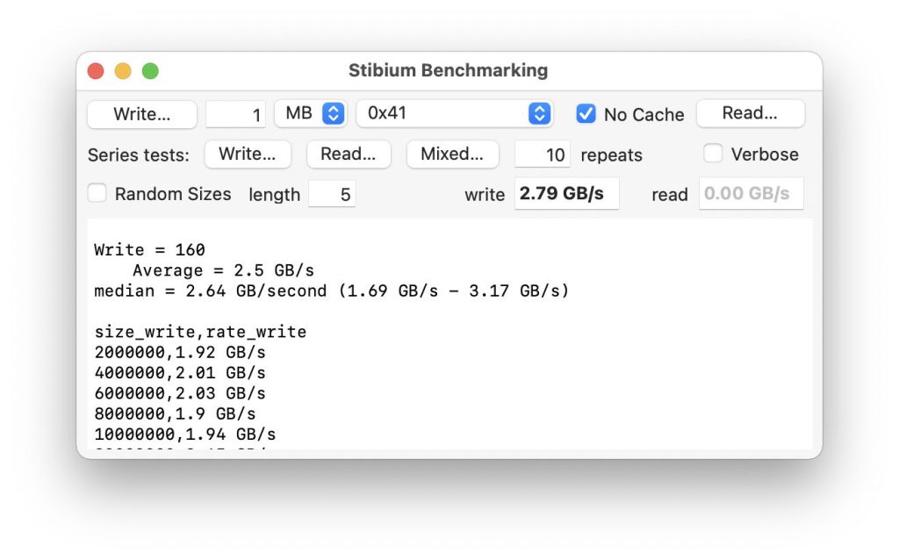Click the green zoom window button
Viewport: 899px width, 560px height.
click(150, 71)
